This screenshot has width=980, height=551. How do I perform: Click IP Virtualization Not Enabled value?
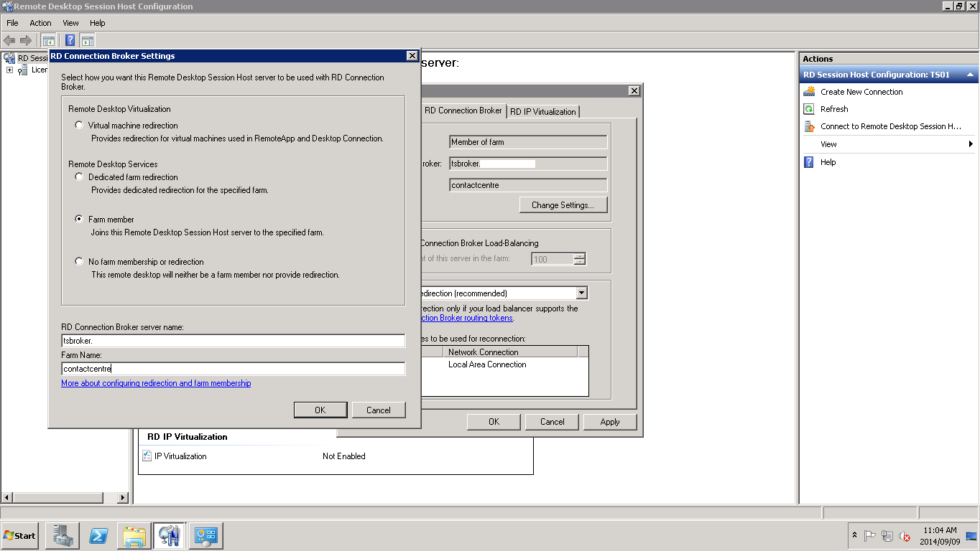tap(343, 456)
